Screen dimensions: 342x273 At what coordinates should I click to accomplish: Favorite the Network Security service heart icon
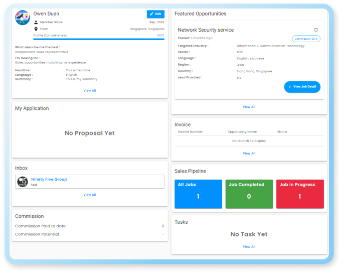tap(315, 30)
